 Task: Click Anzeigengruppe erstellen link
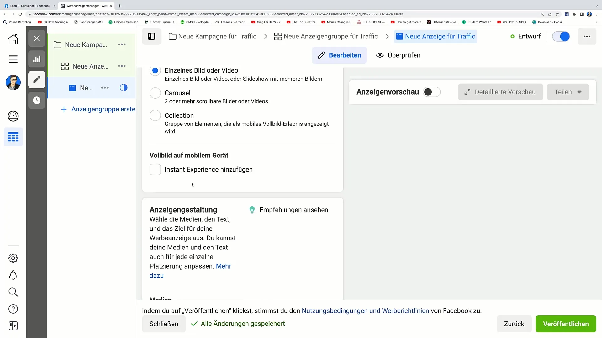pyautogui.click(x=98, y=109)
